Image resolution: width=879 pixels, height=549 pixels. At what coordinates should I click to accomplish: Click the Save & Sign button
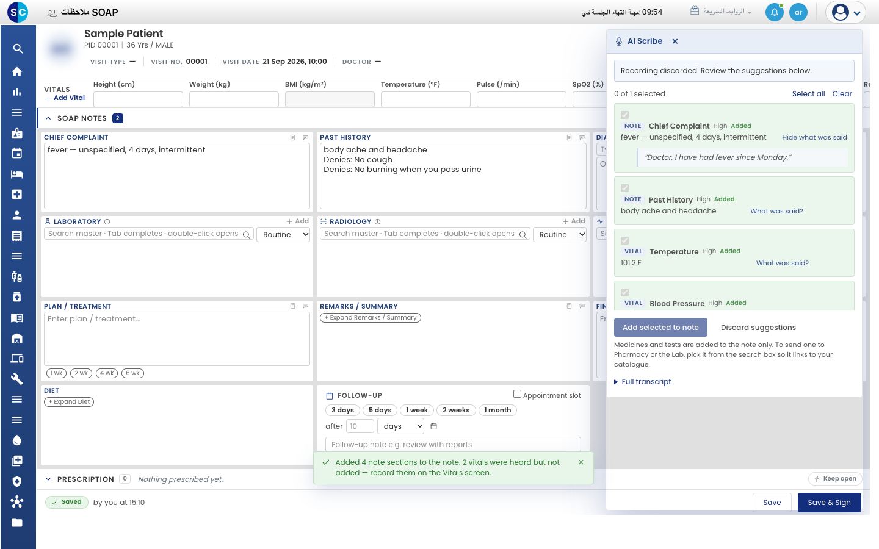pyautogui.click(x=829, y=503)
